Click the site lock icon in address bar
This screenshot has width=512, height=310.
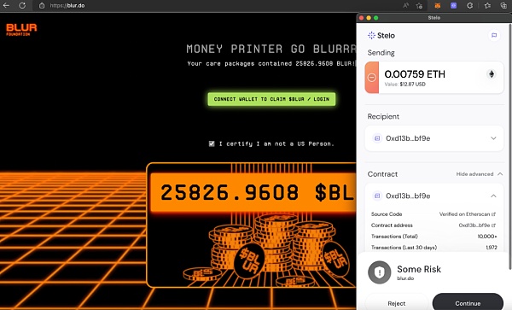point(42,6)
